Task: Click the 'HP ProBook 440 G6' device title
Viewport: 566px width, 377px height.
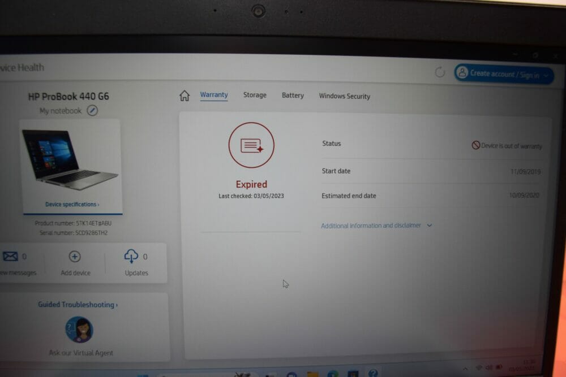Action: tap(68, 96)
